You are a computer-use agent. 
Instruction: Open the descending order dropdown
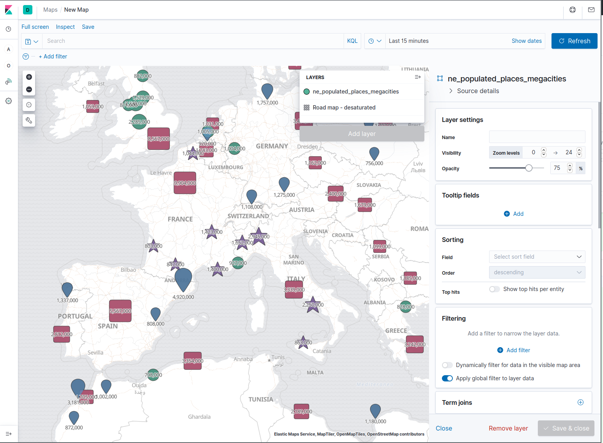537,272
